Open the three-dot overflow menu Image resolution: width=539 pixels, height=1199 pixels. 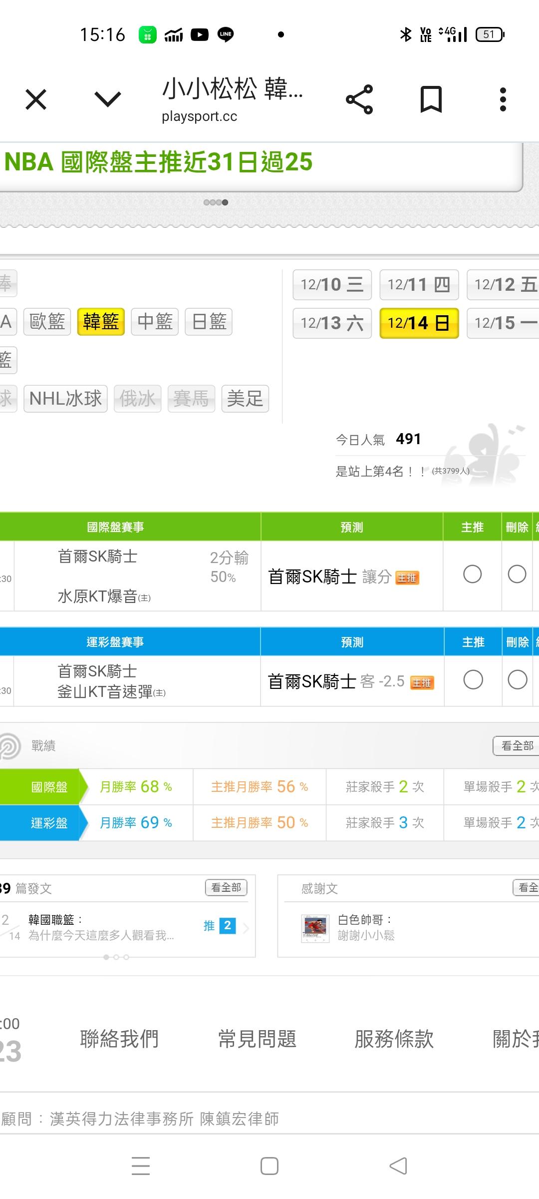[x=503, y=99]
